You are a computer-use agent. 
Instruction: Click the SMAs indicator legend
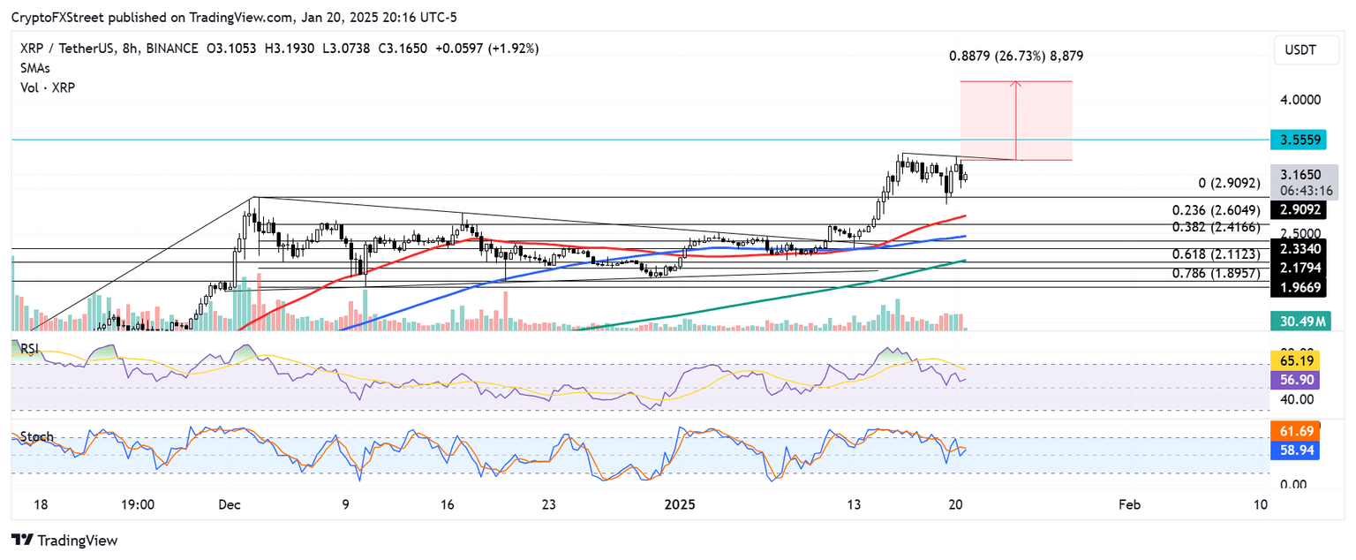coord(34,68)
